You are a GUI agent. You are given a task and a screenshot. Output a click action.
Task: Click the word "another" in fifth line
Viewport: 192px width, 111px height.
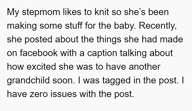pos(144,66)
